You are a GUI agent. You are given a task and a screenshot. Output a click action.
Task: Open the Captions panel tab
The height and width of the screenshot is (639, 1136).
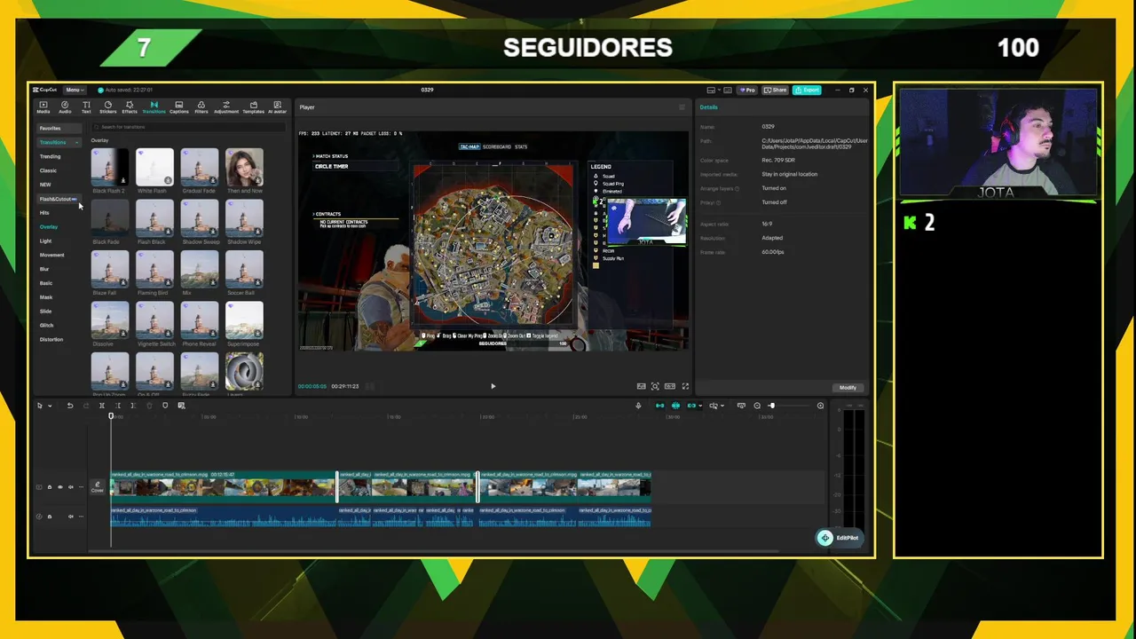178,106
